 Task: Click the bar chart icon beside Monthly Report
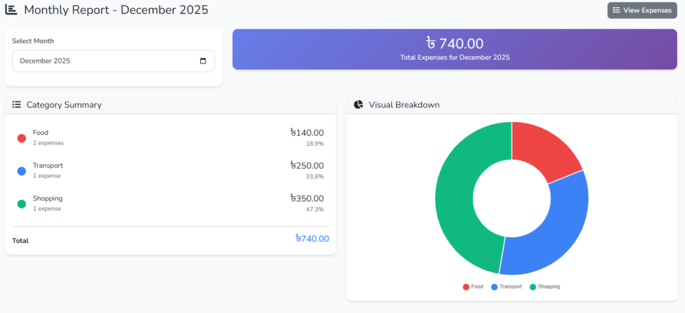coord(11,9)
